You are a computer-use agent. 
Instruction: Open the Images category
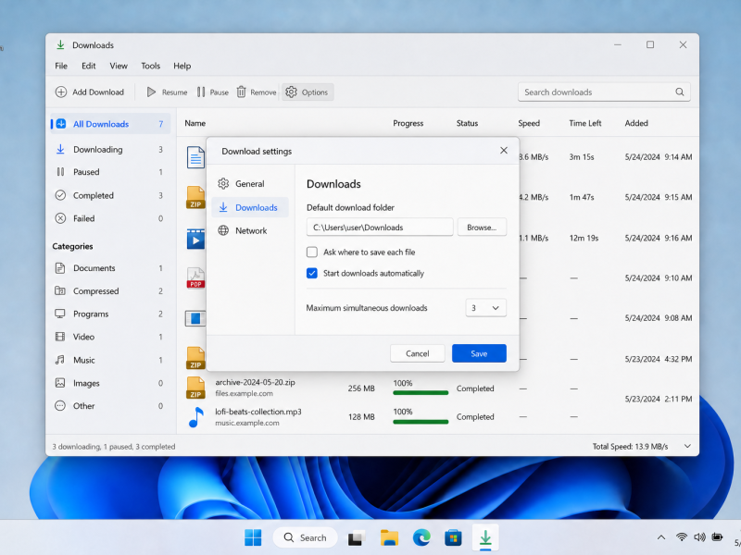110,383
